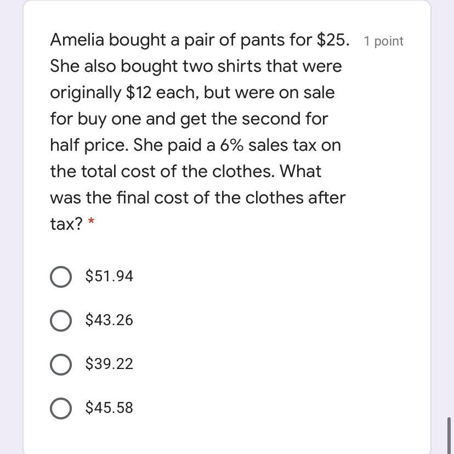454x454 pixels.
Task: Click the "$51.94" answer label text
Action: point(109,276)
